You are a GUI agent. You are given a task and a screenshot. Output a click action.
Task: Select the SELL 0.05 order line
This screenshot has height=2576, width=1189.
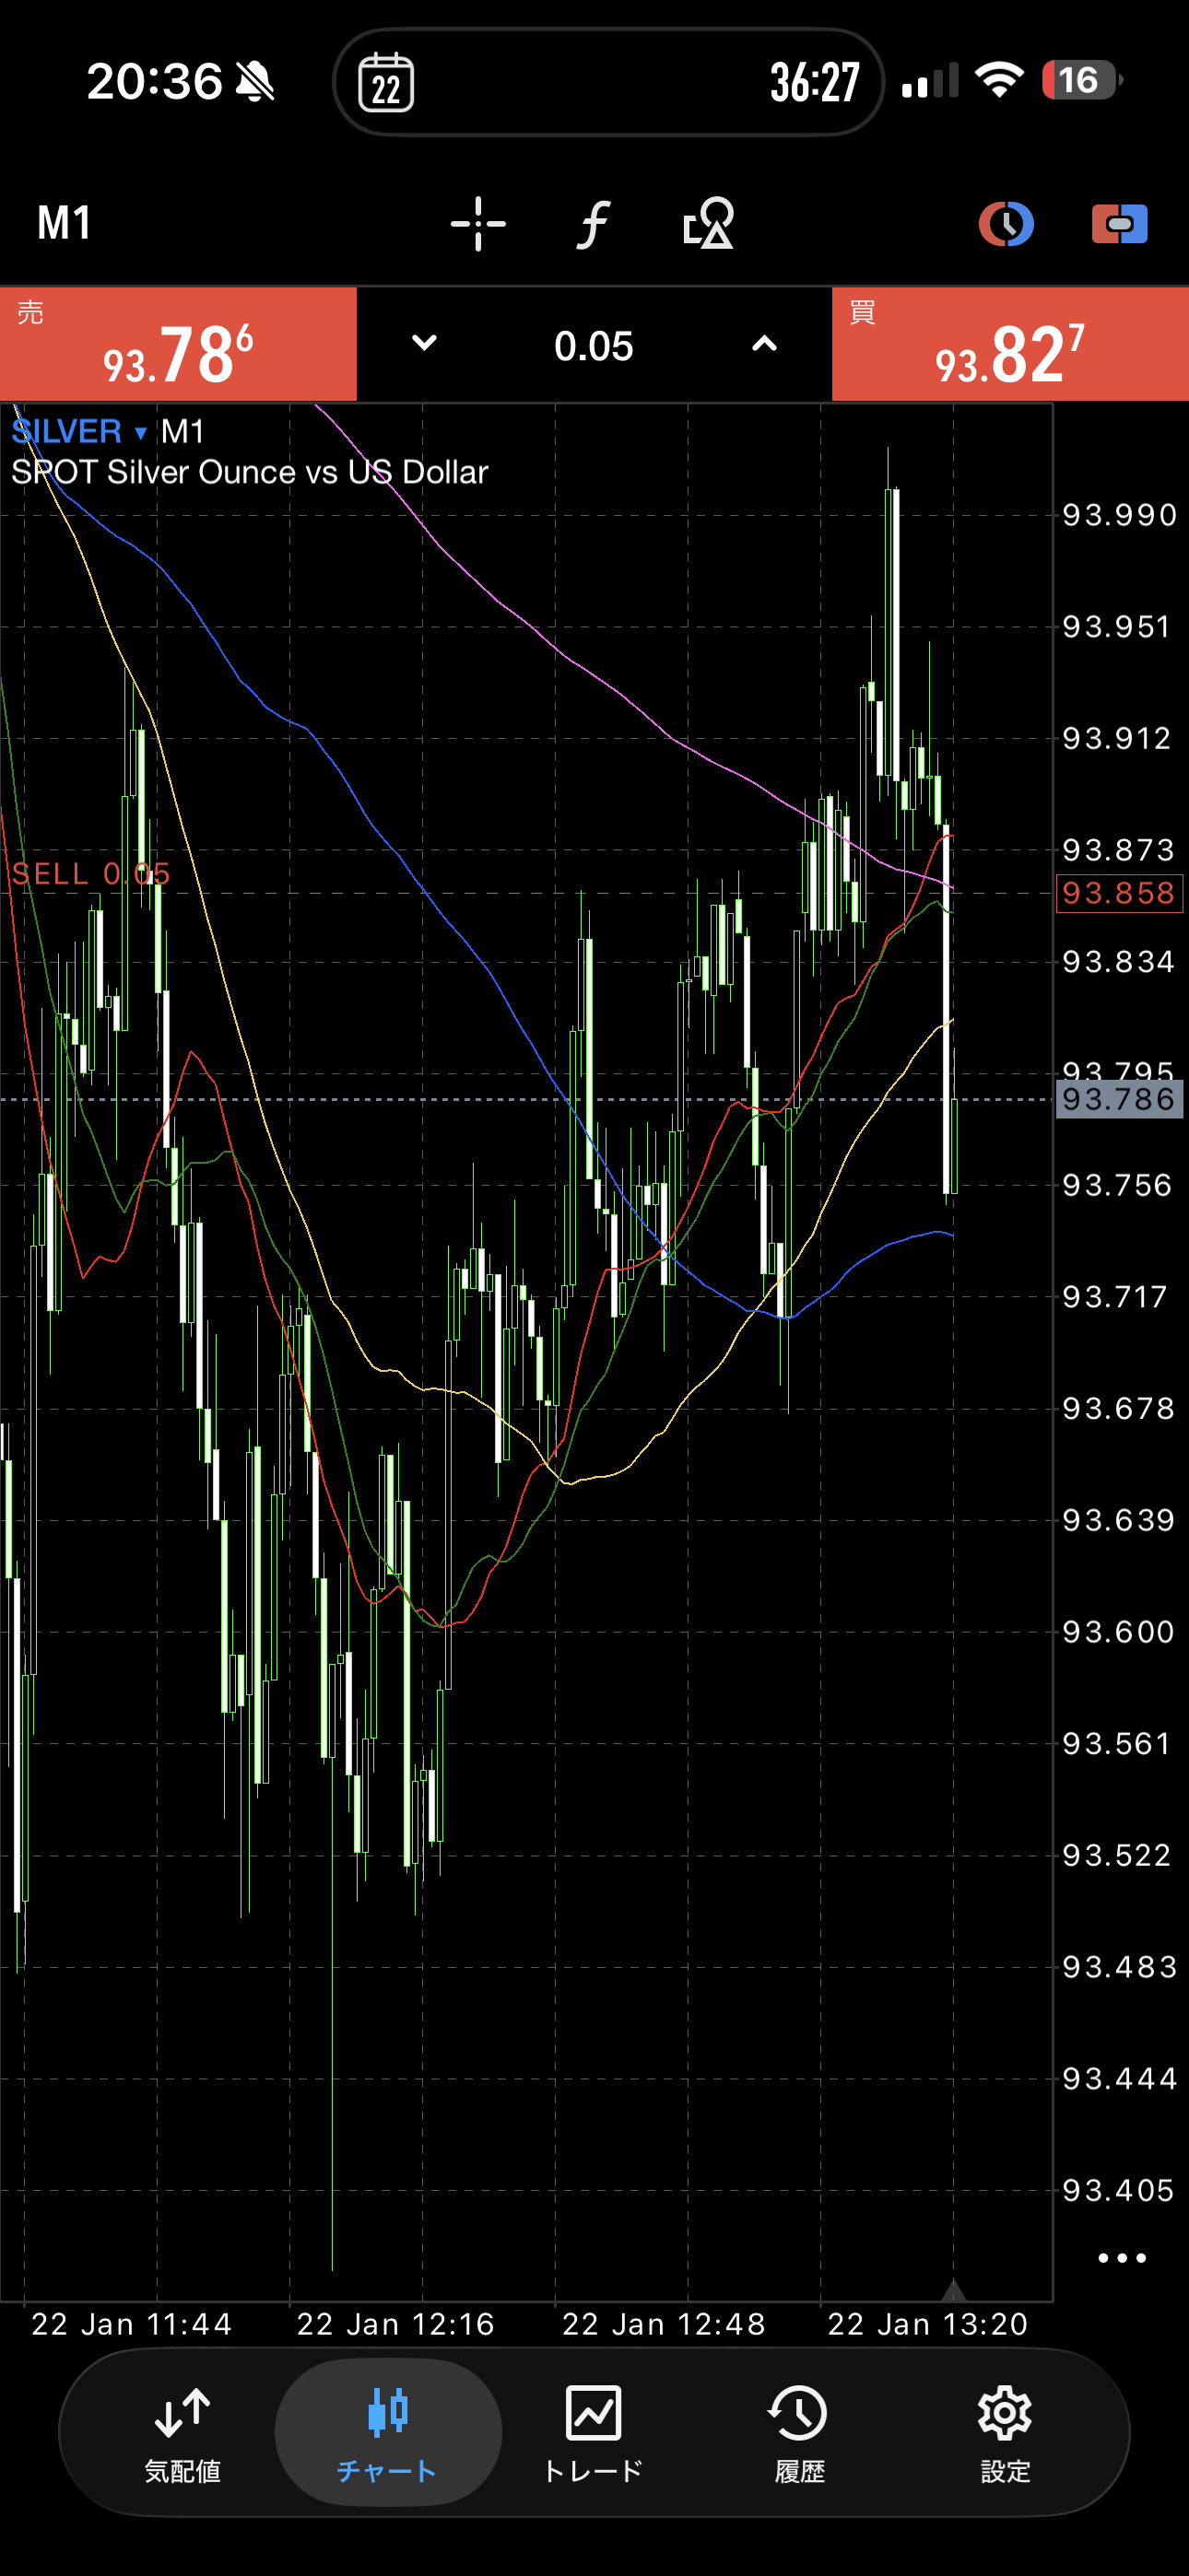coord(91,875)
